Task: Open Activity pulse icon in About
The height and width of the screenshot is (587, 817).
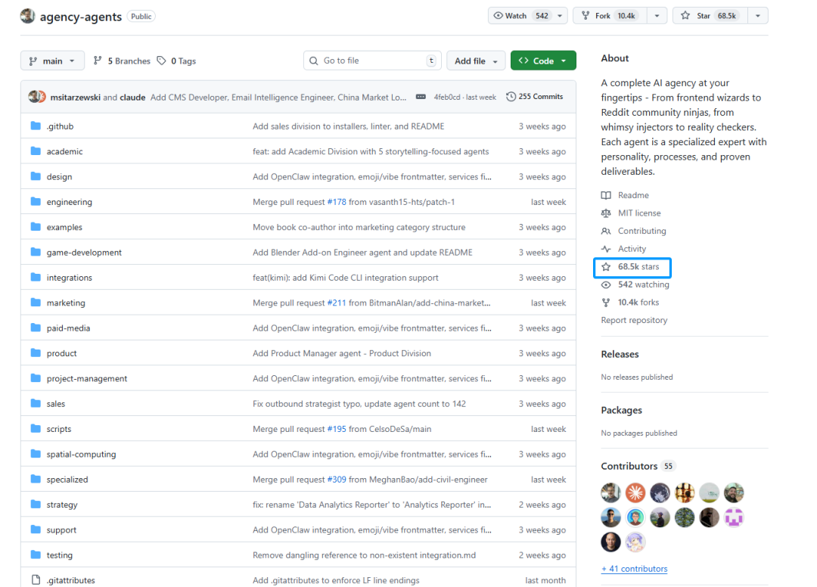Action: [606, 249]
